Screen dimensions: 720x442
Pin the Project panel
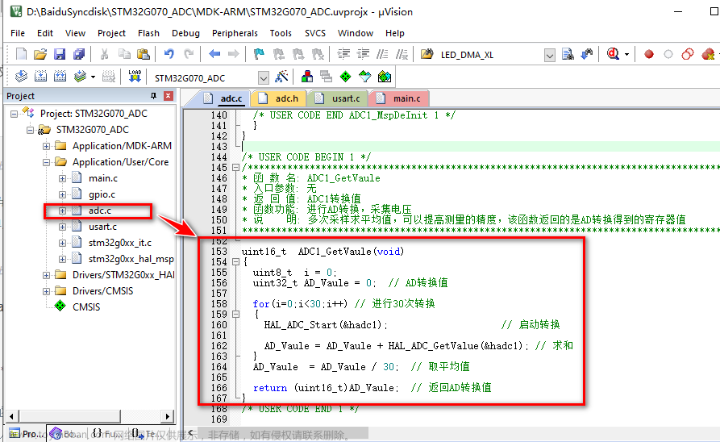(x=153, y=95)
